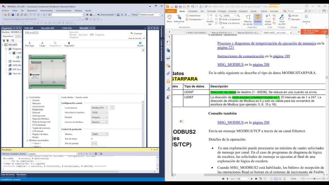The image size is (329, 185).
Task: Save project in Connected Components Workbench
Action: [13, 15]
